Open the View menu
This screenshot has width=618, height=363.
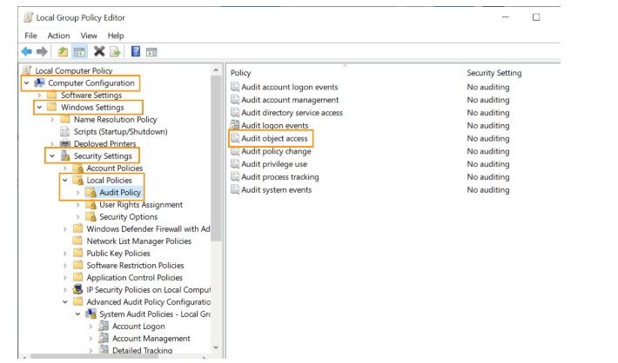[x=89, y=36]
